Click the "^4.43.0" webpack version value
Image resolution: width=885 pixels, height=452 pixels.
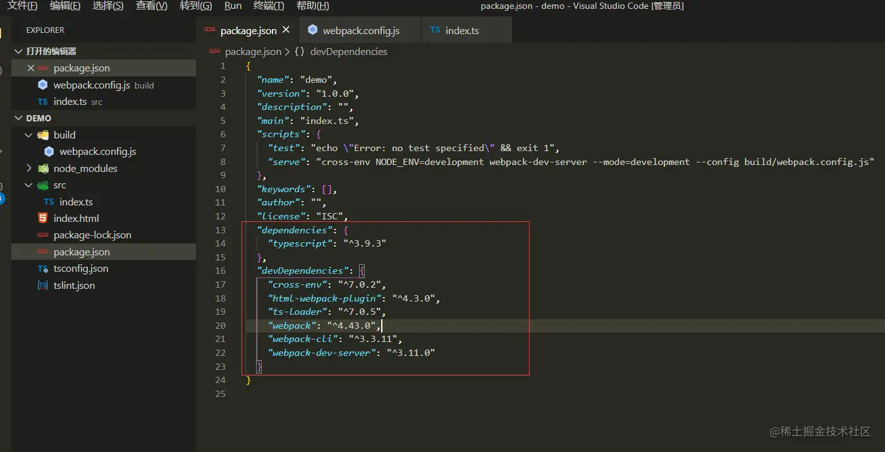pyautogui.click(x=351, y=326)
